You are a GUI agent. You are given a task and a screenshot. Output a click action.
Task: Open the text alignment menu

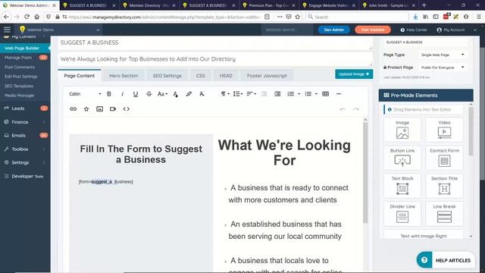pos(251,94)
